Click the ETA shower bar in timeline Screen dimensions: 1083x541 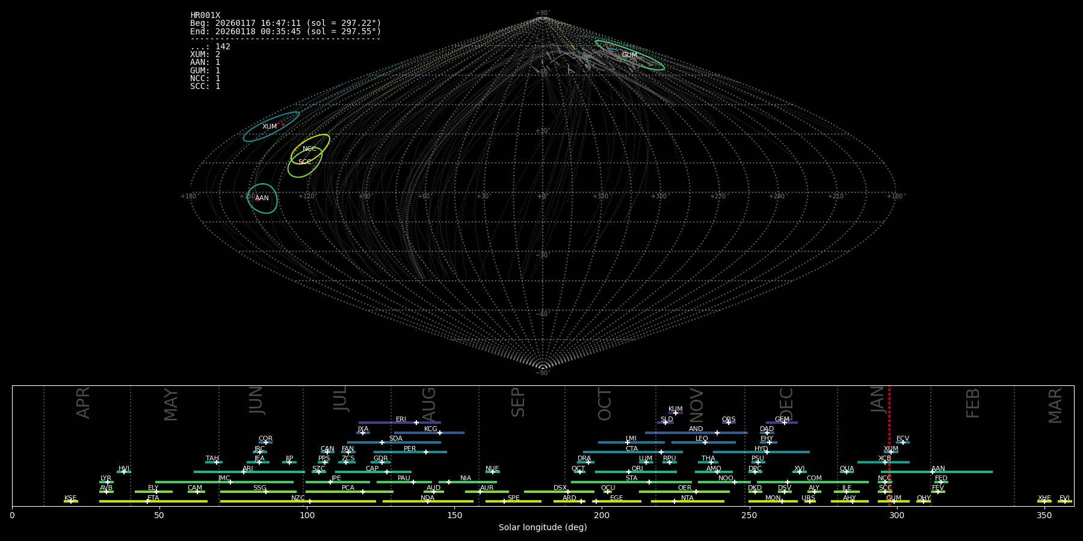(153, 501)
